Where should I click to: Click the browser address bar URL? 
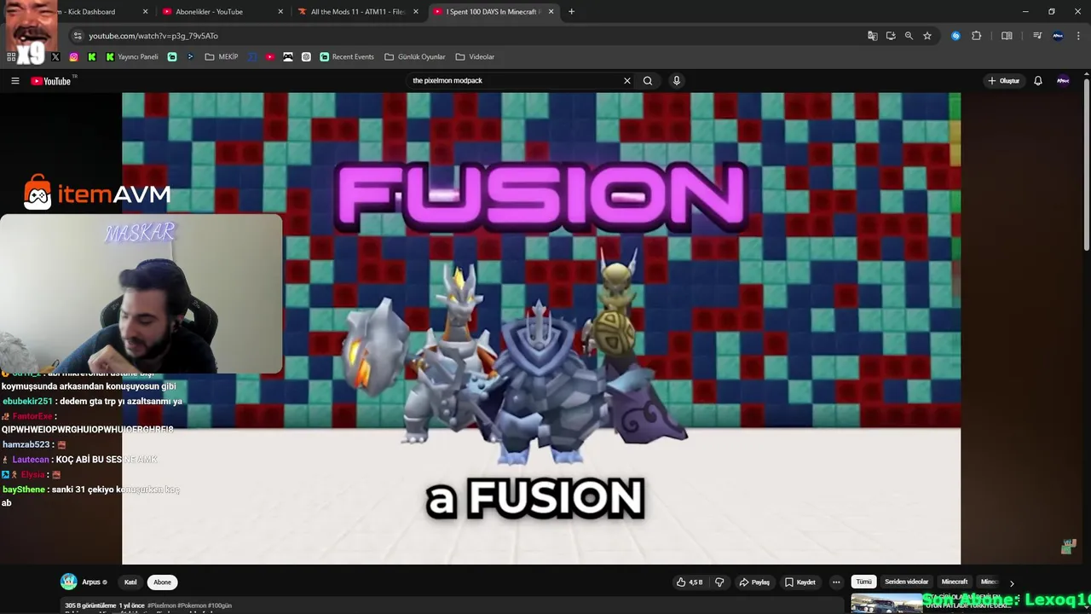pos(153,36)
